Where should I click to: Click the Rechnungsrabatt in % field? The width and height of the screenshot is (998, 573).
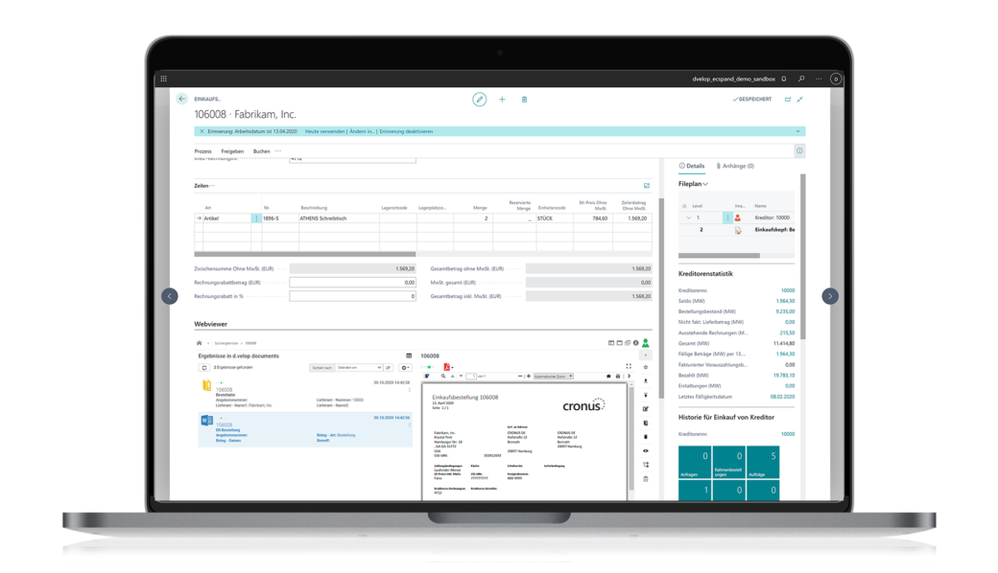pos(352,296)
